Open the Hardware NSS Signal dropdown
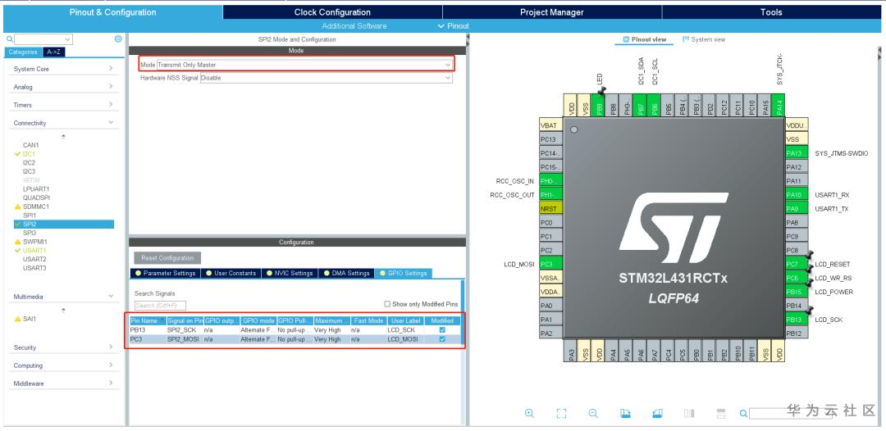 coord(326,78)
